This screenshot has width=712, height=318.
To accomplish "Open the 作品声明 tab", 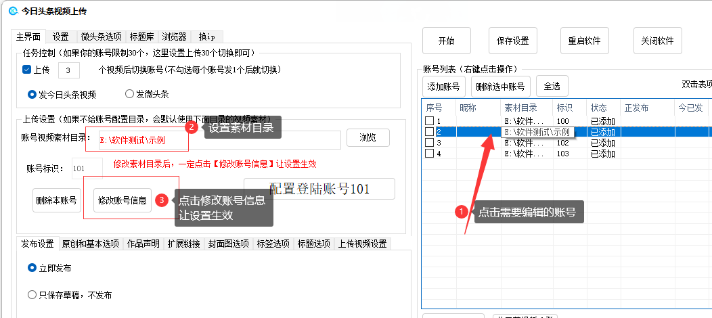I will pyautogui.click(x=143, y=244).
